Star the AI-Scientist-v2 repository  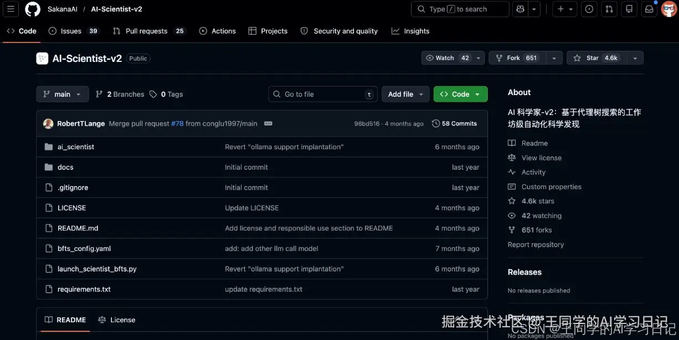[596, 58]
